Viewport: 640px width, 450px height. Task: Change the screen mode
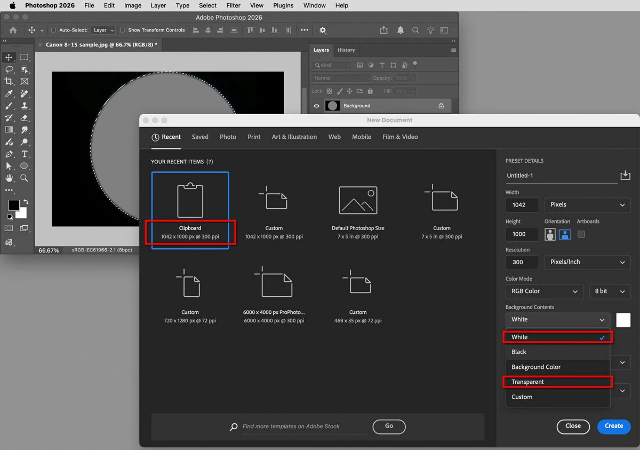(x=25, y=228)
